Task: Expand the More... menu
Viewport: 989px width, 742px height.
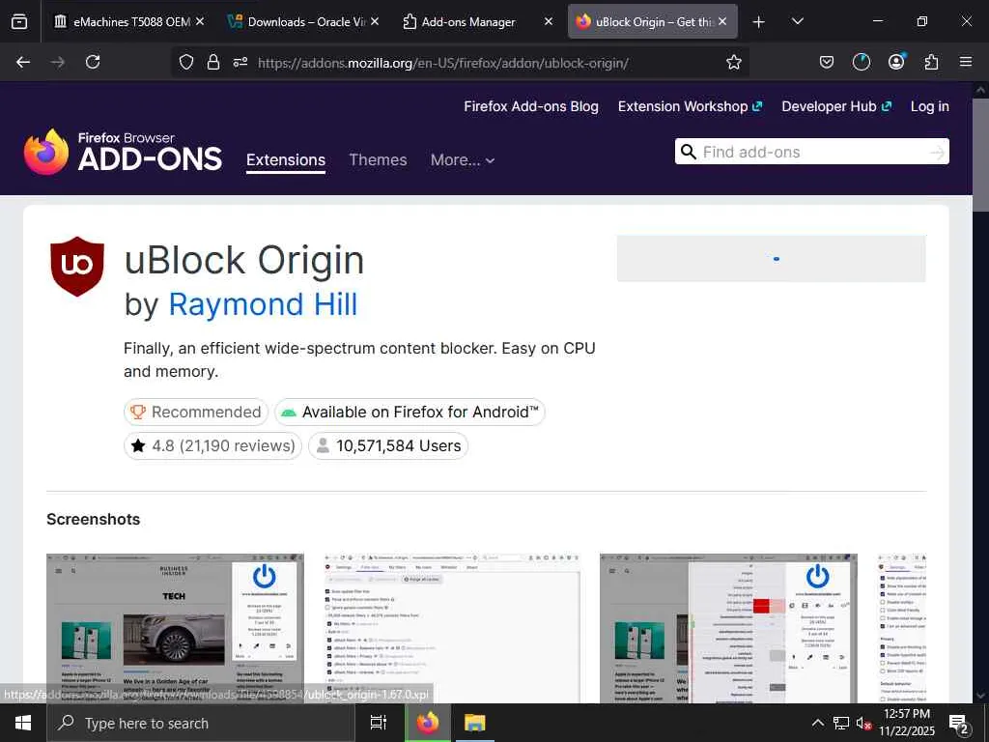Action: click(463, 160)
